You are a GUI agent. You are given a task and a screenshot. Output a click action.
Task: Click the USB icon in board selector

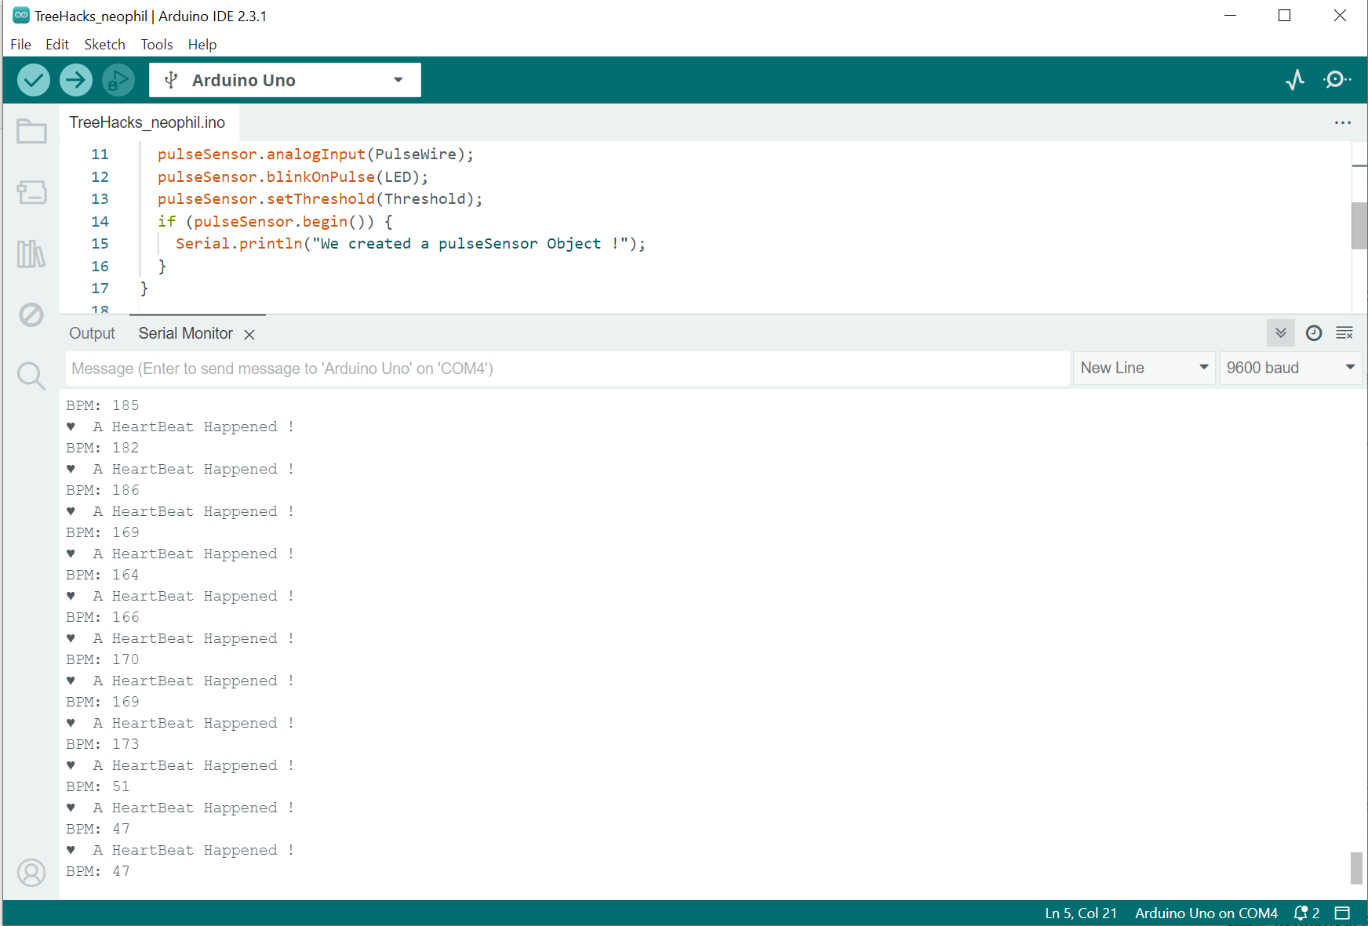tap(171, 80)
